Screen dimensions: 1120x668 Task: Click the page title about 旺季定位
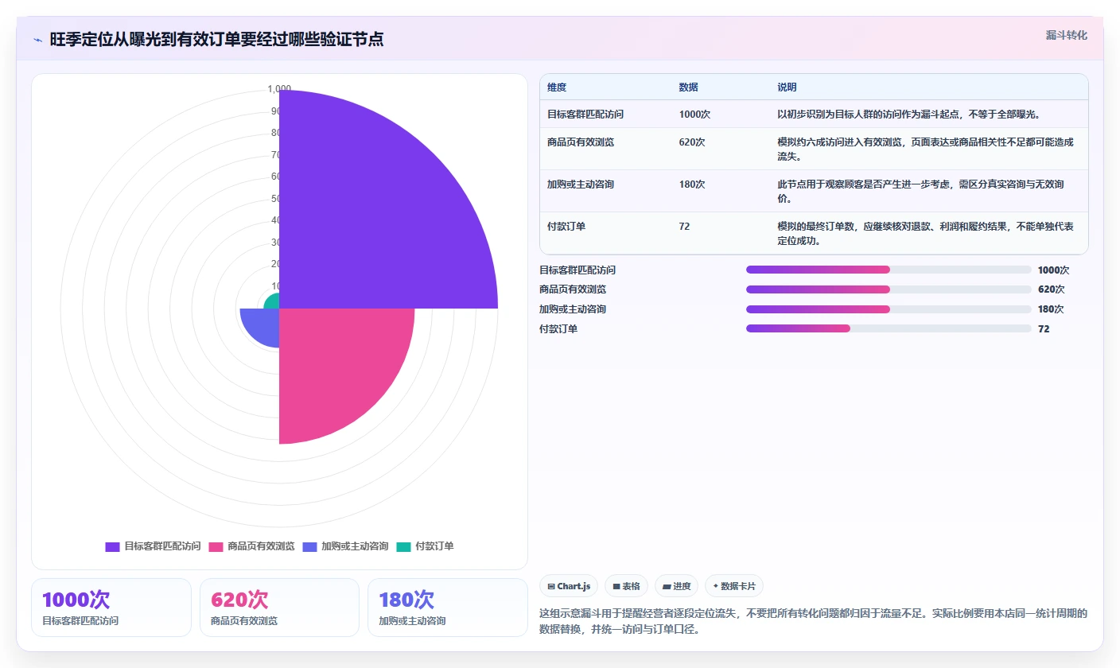click(216, 39)
